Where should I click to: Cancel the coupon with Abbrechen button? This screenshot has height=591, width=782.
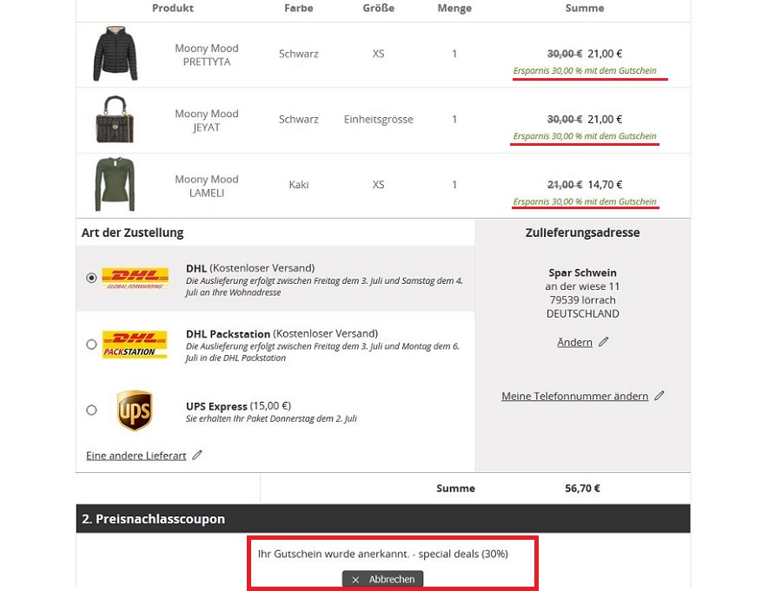click(382, 579)
